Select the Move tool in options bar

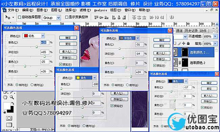pos(7,17)
